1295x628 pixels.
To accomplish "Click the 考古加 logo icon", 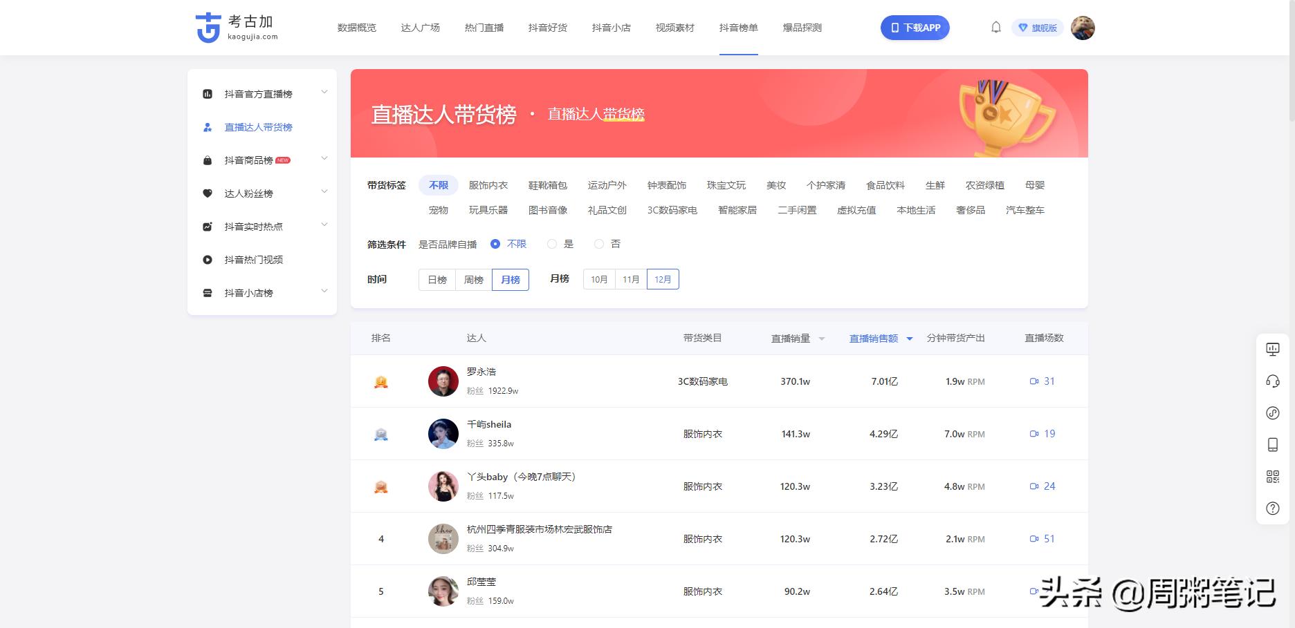I will (208, 28).
